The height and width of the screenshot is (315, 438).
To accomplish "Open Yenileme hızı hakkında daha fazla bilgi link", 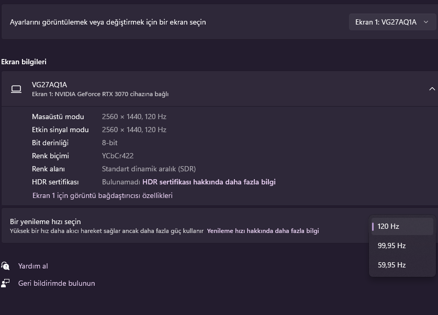I will click(263, 231).
